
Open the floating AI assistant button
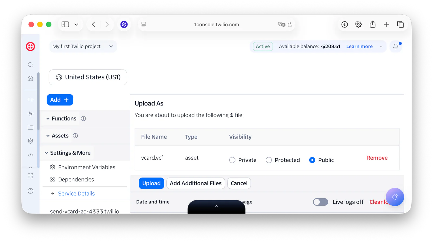click(395, 197)
